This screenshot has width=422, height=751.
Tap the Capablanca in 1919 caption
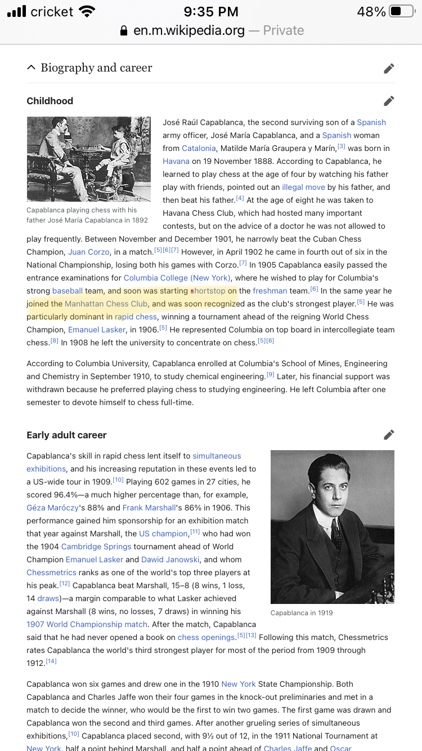click(x=302, y=613)
